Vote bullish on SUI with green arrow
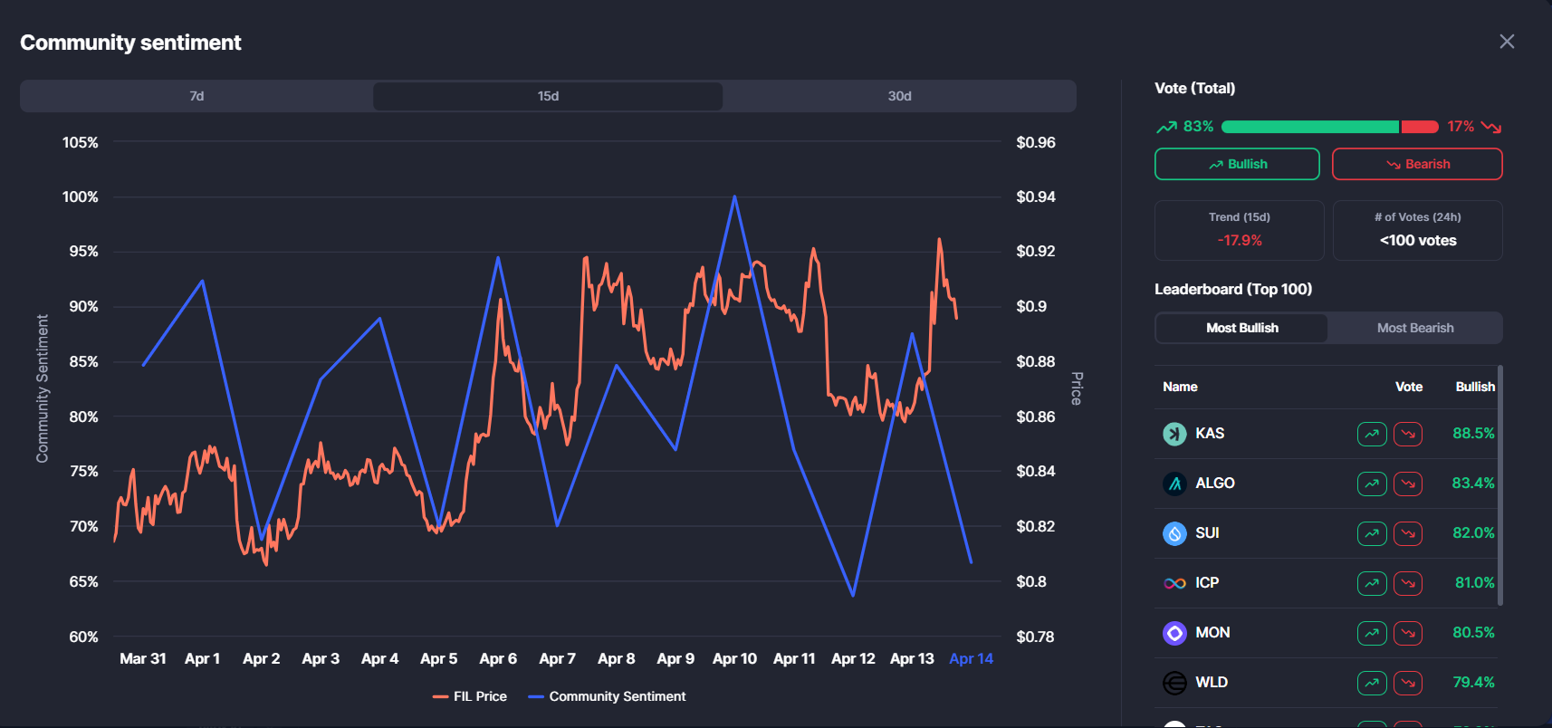The image size is (1552, 728). click(x=1372, y=533)
